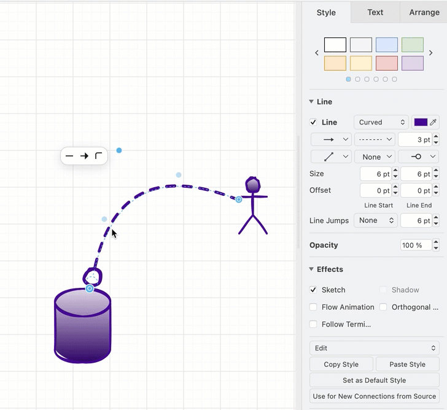Click the edge end terminal handle at actor
The width and height of the screenshot is (447, 410).
coord(239,199)
